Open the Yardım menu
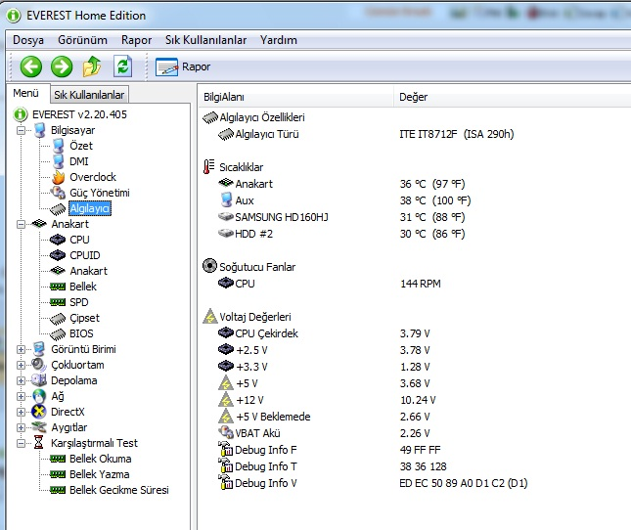The height and width of the screenshot is (530, 631). [279, 40]
